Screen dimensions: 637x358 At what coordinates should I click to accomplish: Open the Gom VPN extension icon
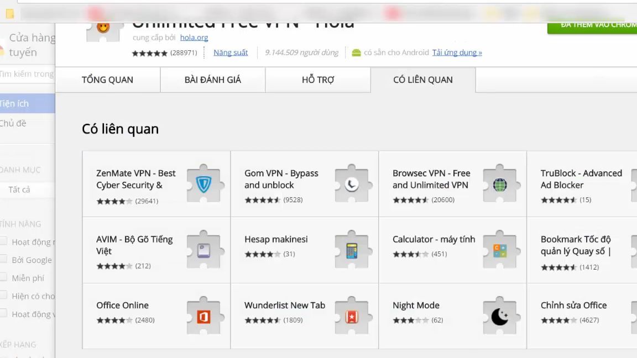353,184
